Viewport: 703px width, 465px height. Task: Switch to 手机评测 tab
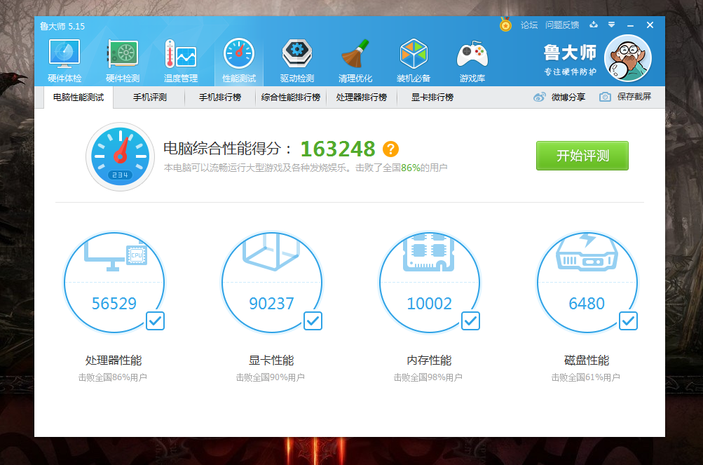pyautogui.click(x=150, y=97)
